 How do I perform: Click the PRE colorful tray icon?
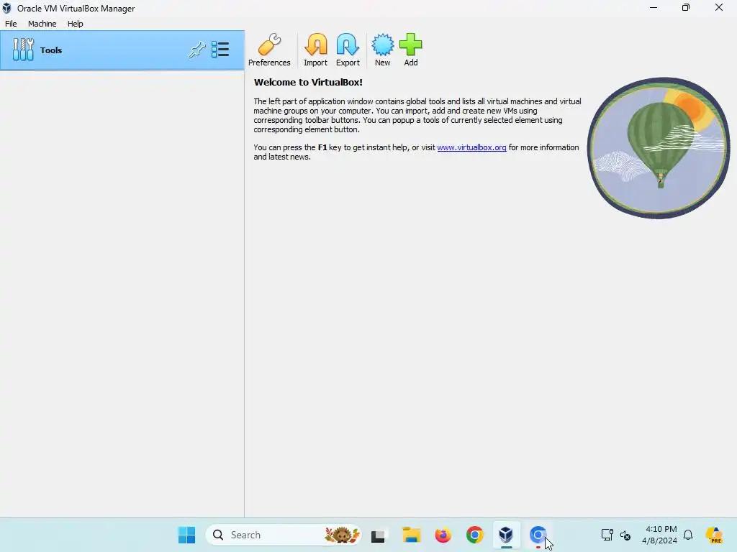[714, 535]
